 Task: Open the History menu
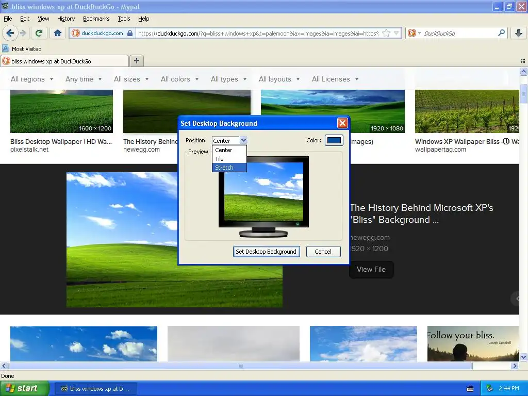tap(65, 19)
